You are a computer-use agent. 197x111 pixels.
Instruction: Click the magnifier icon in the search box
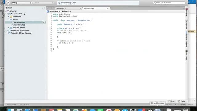[x=155, y=3]
